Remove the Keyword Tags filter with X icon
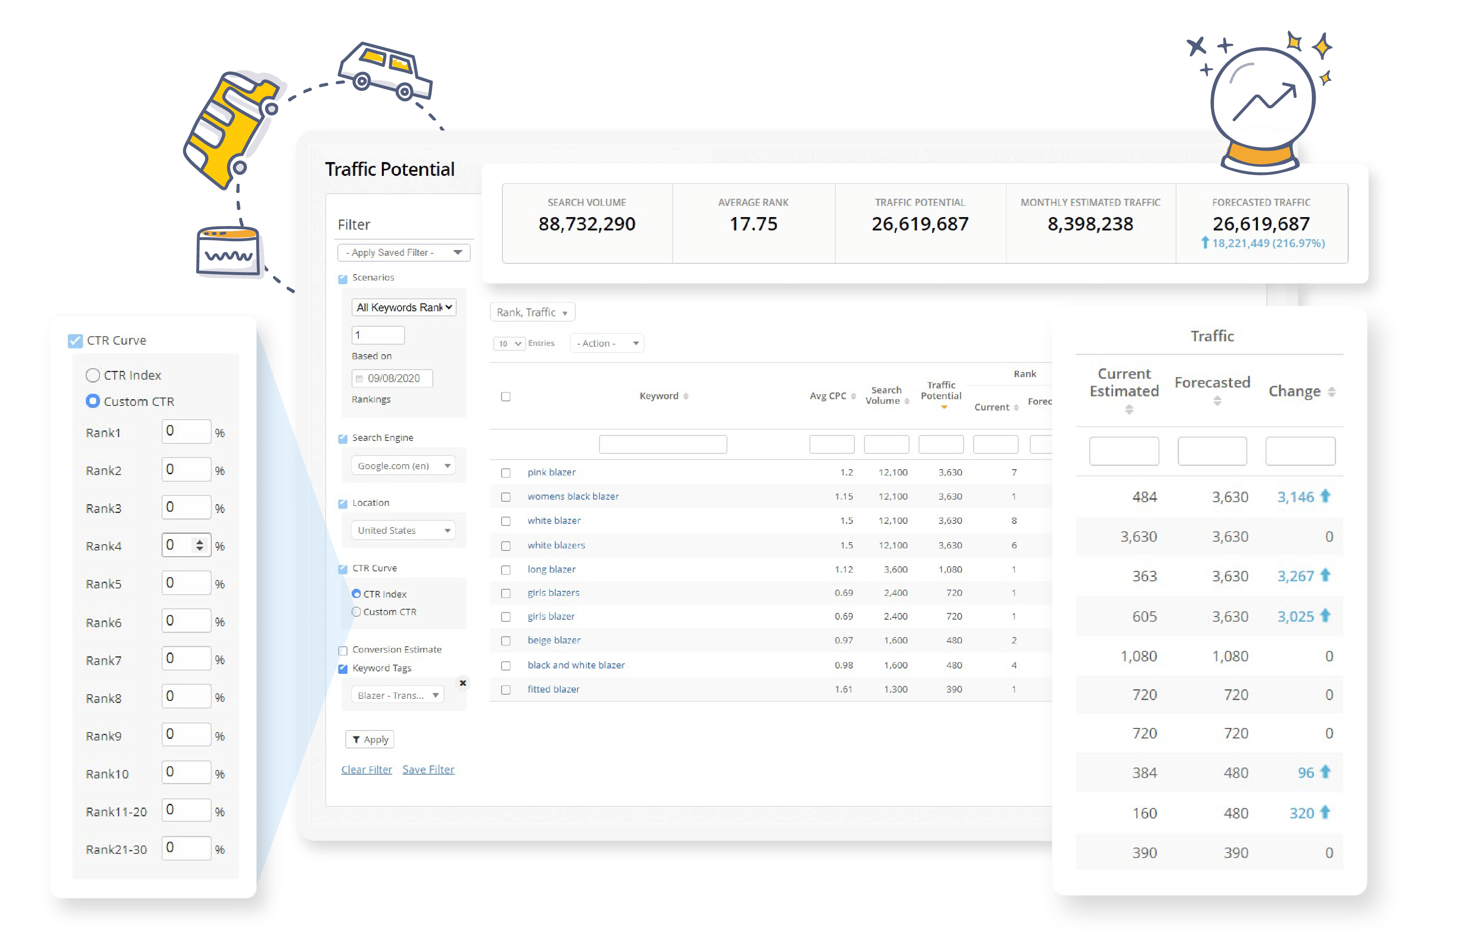Screen dimensions: 1476x938 [x=463, y=682]
